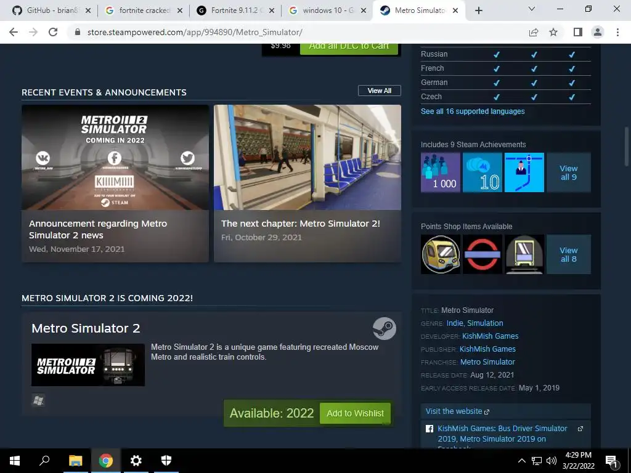Image resolution: width=631 pixels, height=473 pixels.
Task: Open taskbar search magnifier
Action: tap(44, 461)
